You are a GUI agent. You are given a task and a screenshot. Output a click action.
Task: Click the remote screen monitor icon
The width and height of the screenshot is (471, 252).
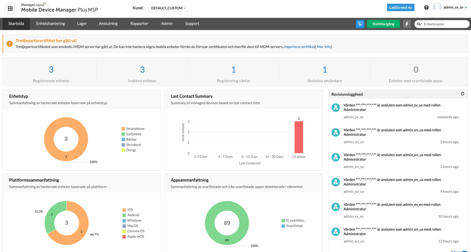(x=360, y=24)
